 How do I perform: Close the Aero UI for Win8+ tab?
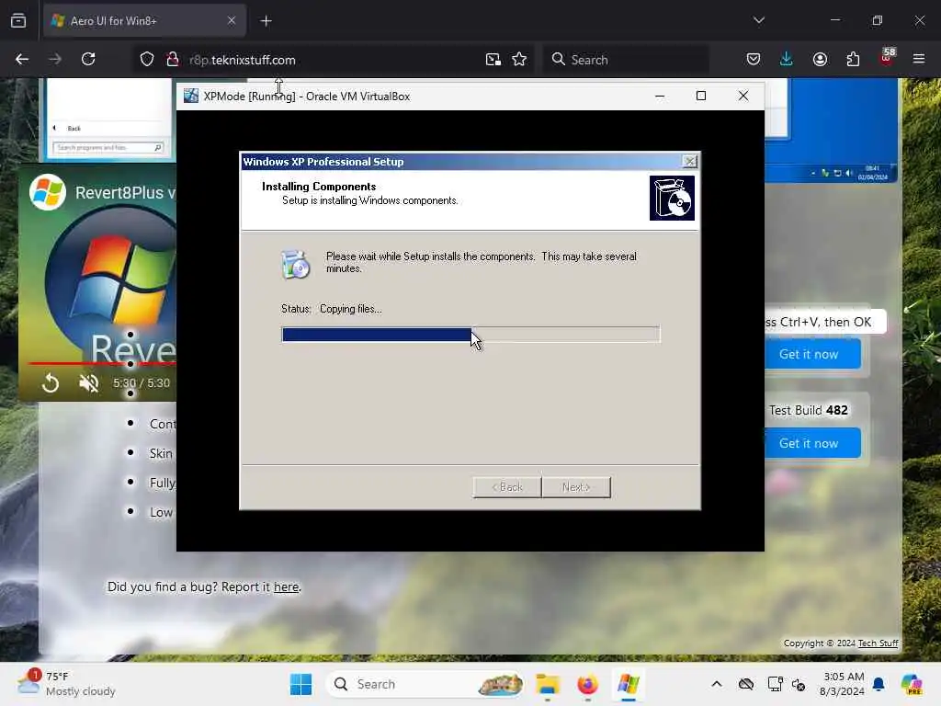[x=232, y=21]
